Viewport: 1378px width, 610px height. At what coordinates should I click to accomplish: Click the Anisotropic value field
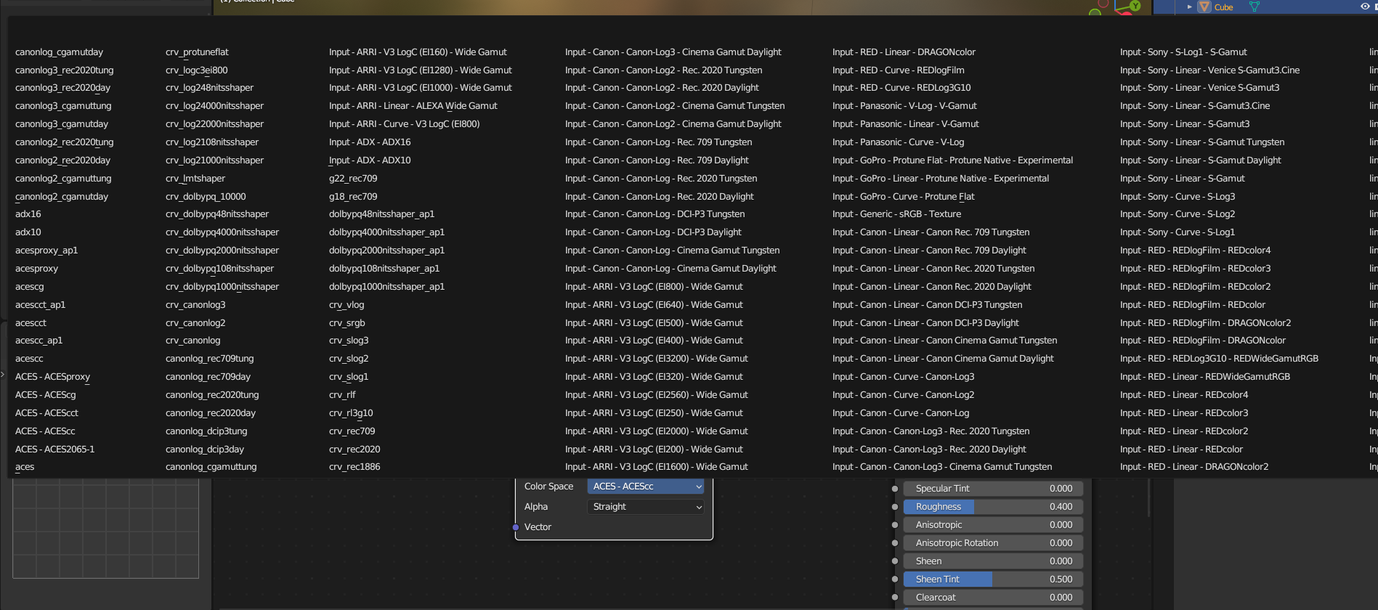tap(993, 525)
